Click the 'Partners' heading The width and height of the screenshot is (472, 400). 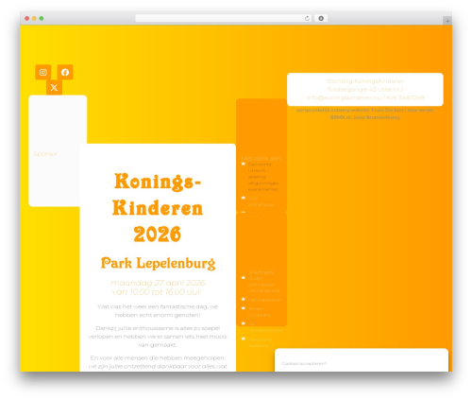tap(261, 272)
